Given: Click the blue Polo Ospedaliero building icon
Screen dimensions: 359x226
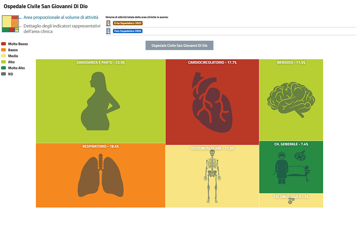Looking at the screenshot, I should click(108, 31).
